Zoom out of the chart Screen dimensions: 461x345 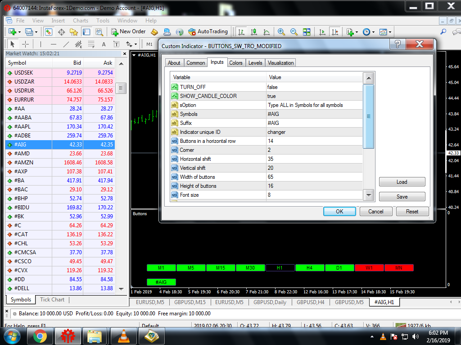pyautogui.click(x=294, y=32)
